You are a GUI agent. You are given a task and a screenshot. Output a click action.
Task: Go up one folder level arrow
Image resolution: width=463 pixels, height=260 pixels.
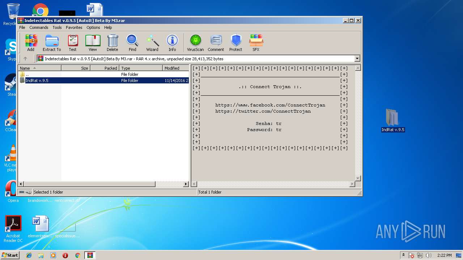[x=25, y=58]
